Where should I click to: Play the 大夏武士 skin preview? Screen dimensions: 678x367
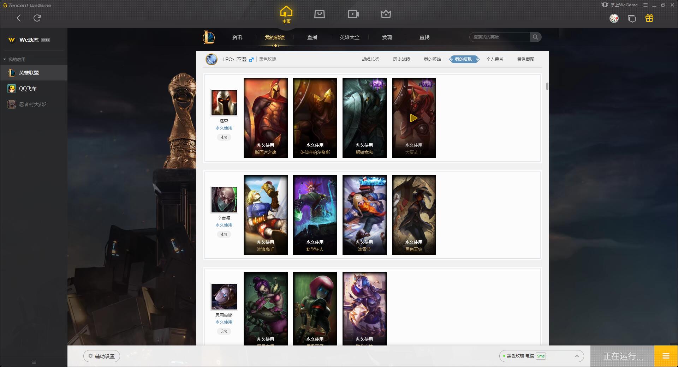pos(414,118)
